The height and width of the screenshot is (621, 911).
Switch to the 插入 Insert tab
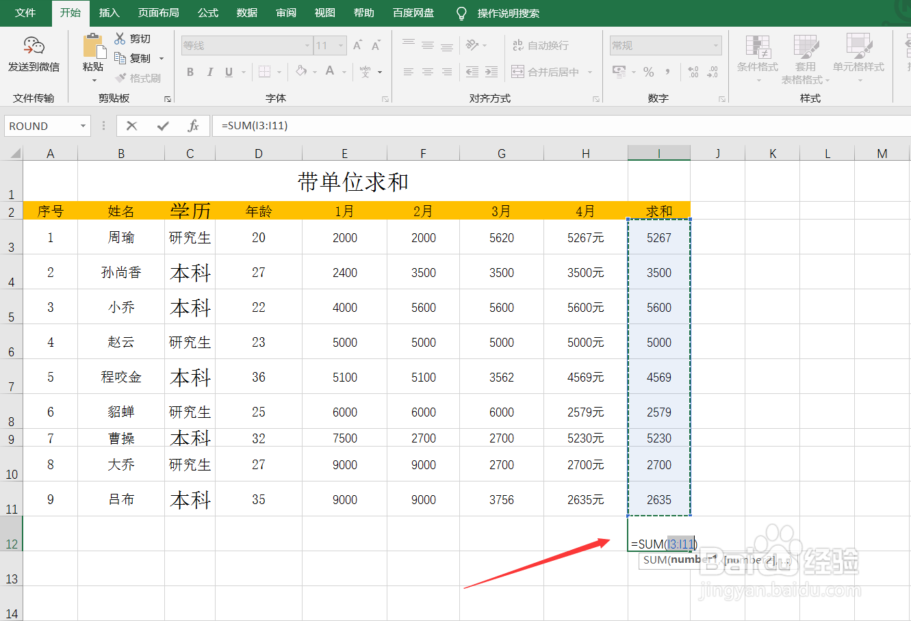[x=109, y=13]
